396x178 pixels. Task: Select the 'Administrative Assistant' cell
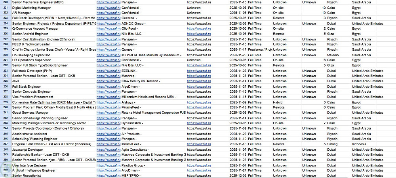pos(53,134)
